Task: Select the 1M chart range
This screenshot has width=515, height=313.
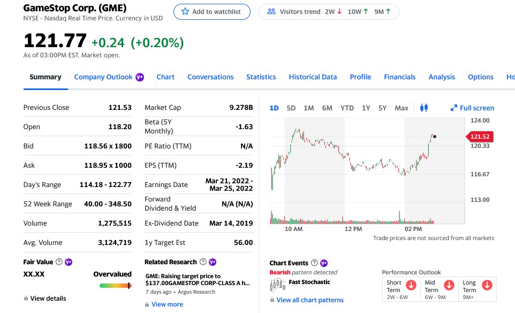Action: [x=309, y=108]
